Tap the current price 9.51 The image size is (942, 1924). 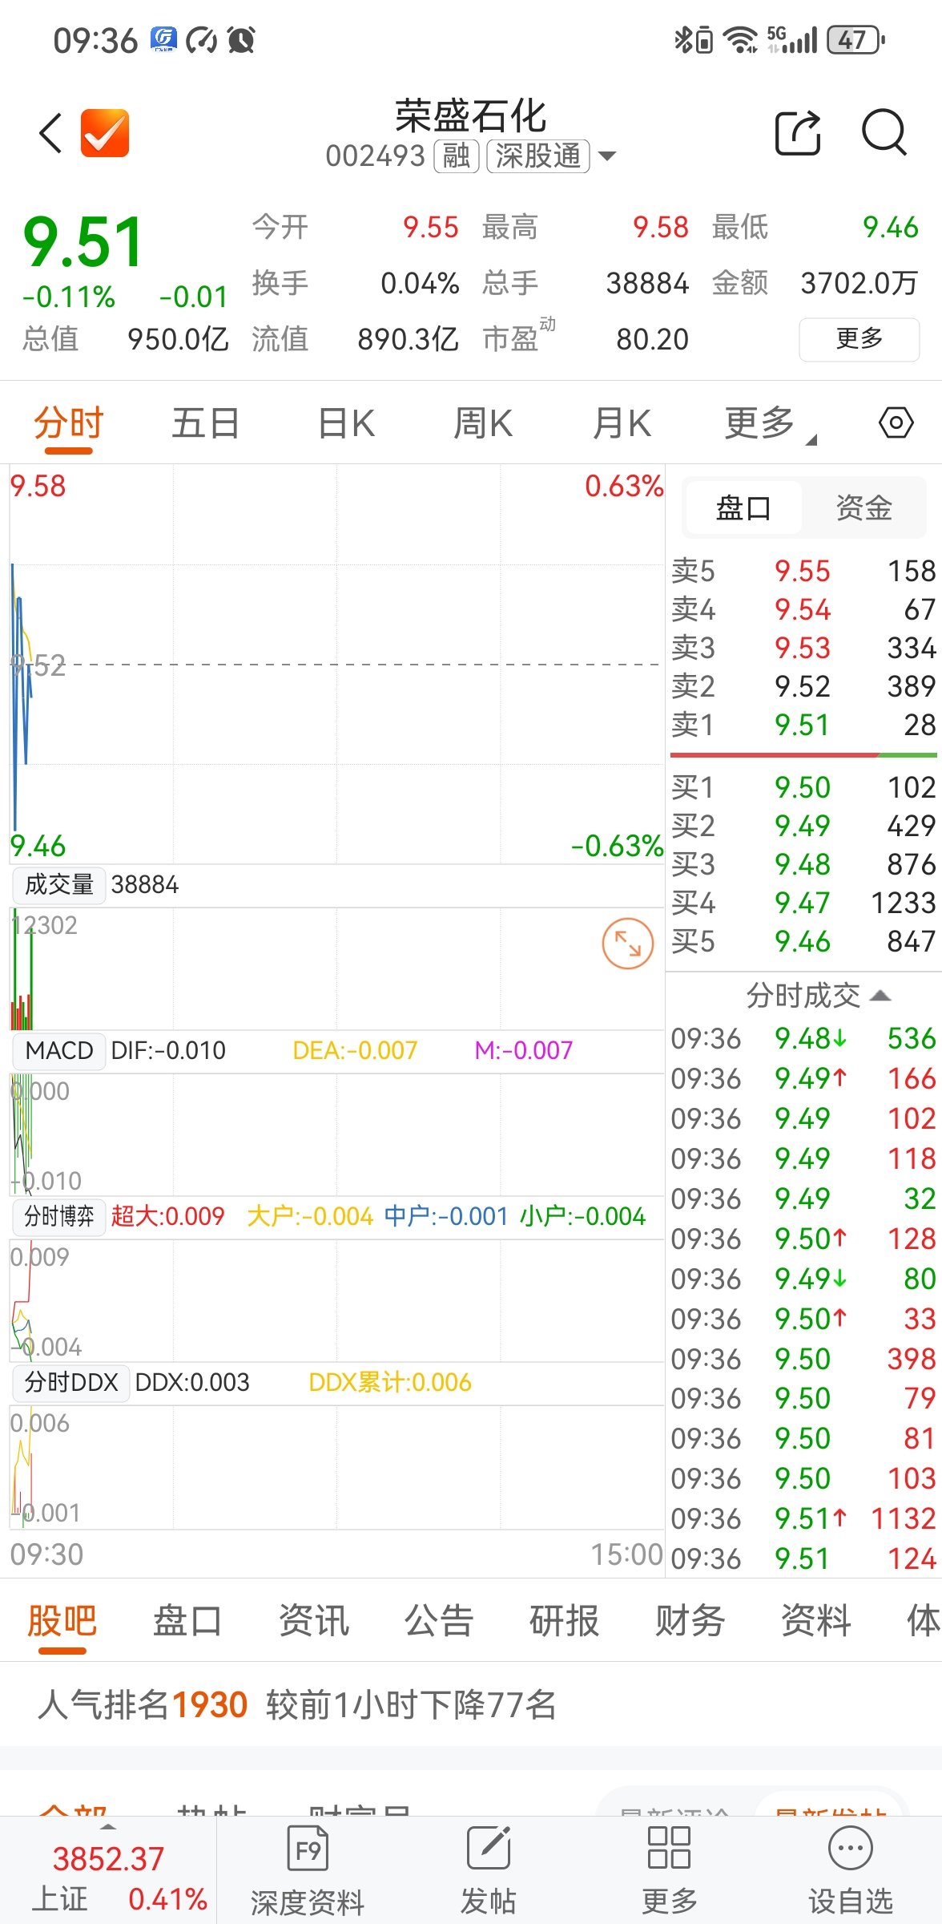tap(83, 242)
